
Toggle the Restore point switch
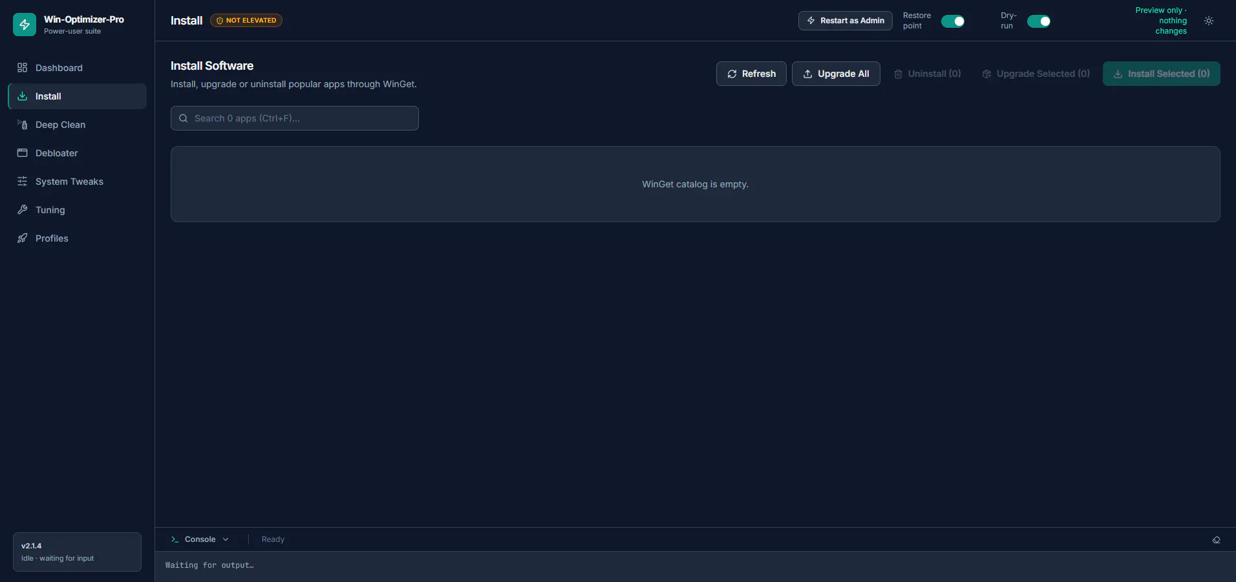point(953,21)
